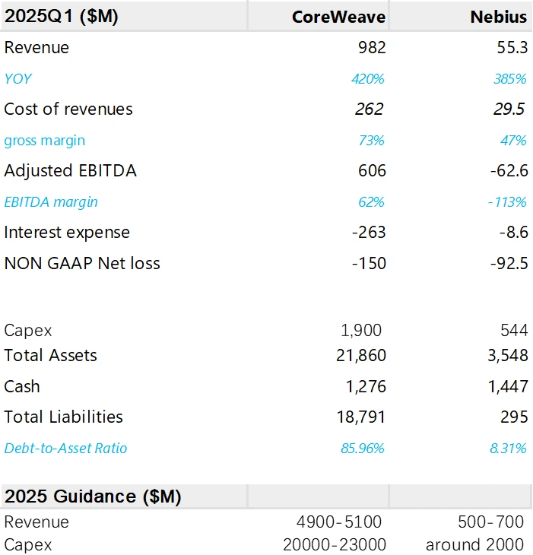
Task: Select Nebius Adjusted EBITDA -62.6
Action: 509,170
